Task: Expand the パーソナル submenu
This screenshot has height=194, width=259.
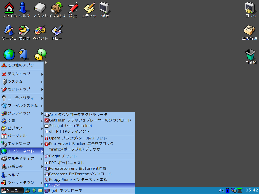Action: point(22,136)
